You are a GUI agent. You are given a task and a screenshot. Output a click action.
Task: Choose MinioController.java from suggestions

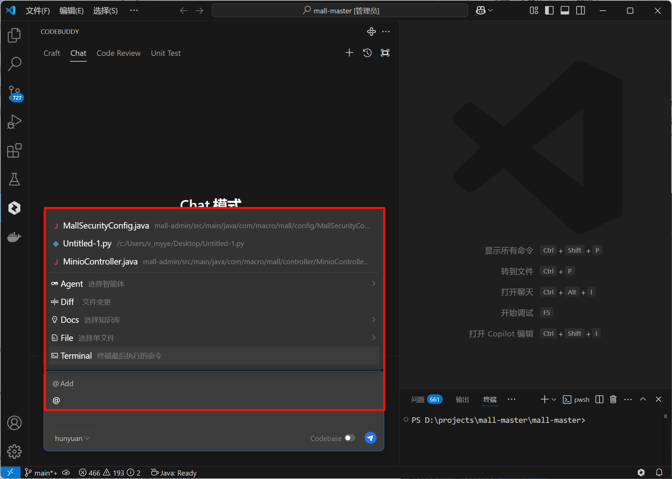pyautogui.click(x=214, y=261)
